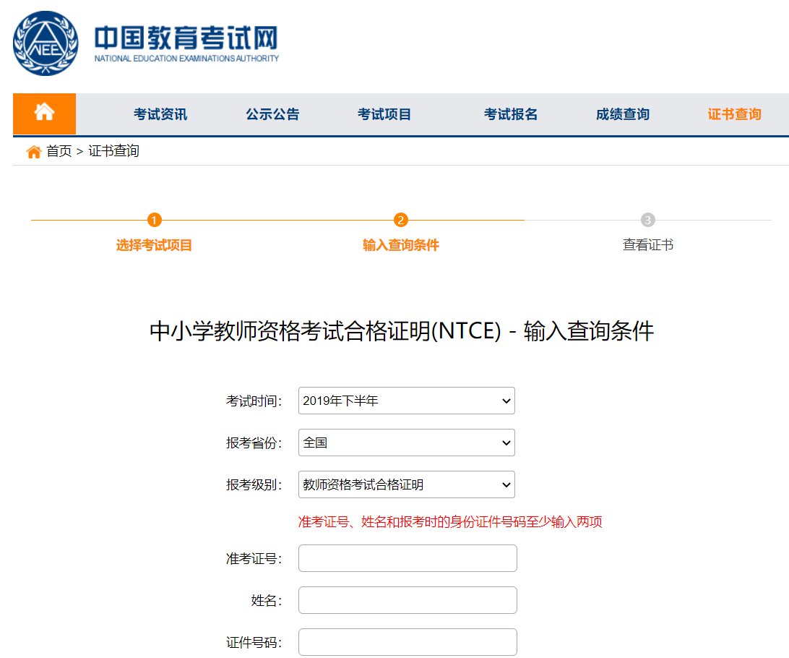Screen dimensions: 789x658
Task: Focus the 姓名 input field
Action: (408, 600)
